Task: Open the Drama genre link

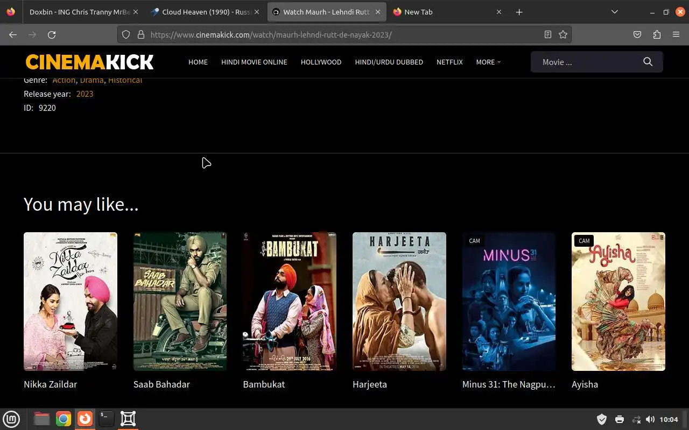Action: pos(92,80)
